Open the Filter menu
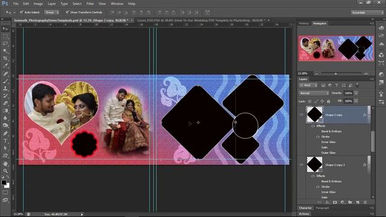Screen dimensions: 386x217 click(x=90, y=4)
